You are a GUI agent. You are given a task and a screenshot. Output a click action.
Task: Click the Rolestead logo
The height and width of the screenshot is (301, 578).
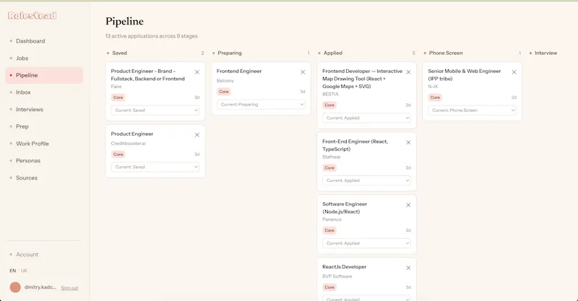(32, 15)
